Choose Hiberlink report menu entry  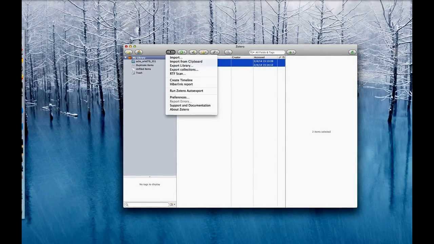coord(191,84)
